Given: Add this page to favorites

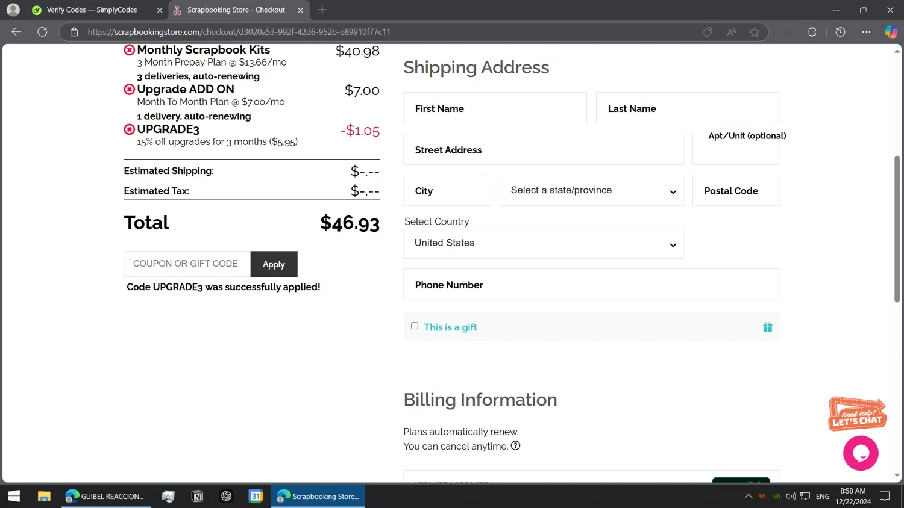Looking at the screenshot, I should [x=755, y=32].
